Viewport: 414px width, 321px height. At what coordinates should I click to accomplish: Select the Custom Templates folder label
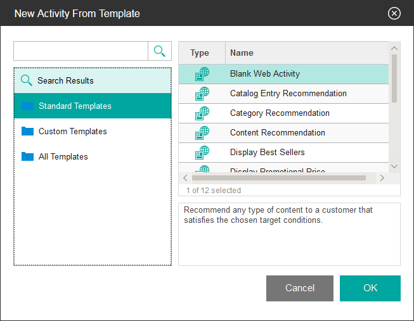[72, 131]
